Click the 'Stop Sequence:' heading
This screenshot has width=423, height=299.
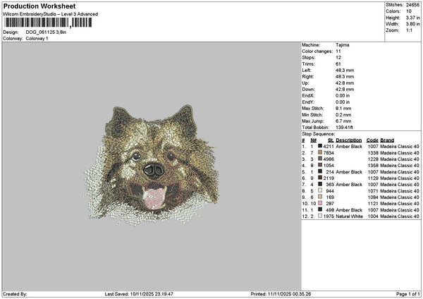click(x=319, y=134)
